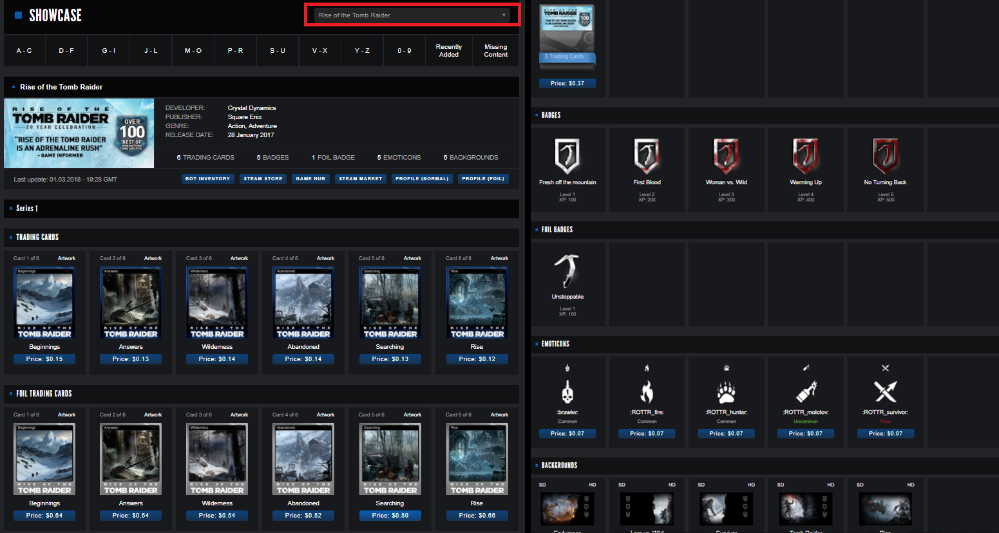This screenshot has width=999, height=533.
Task: Click the Price: $0.12 button under Rise
Action: click(x=477, y=359)
